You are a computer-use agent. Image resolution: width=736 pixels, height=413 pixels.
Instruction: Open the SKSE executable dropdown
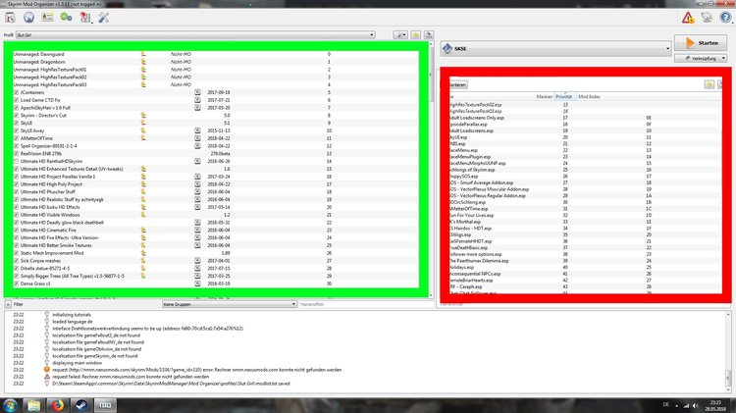click(x=555, y=48)
